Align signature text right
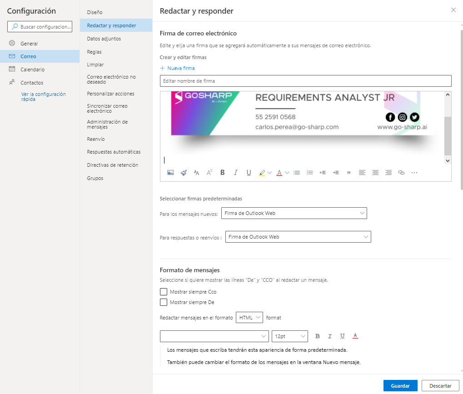The height and width of the screenshot is (394, 463). pyautogui.click(x=388, y=173)
